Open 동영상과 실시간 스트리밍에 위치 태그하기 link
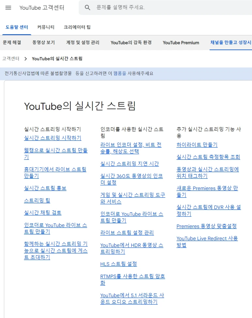The height and width of the screenshot is (318, 252). click(x=208, y=173)
